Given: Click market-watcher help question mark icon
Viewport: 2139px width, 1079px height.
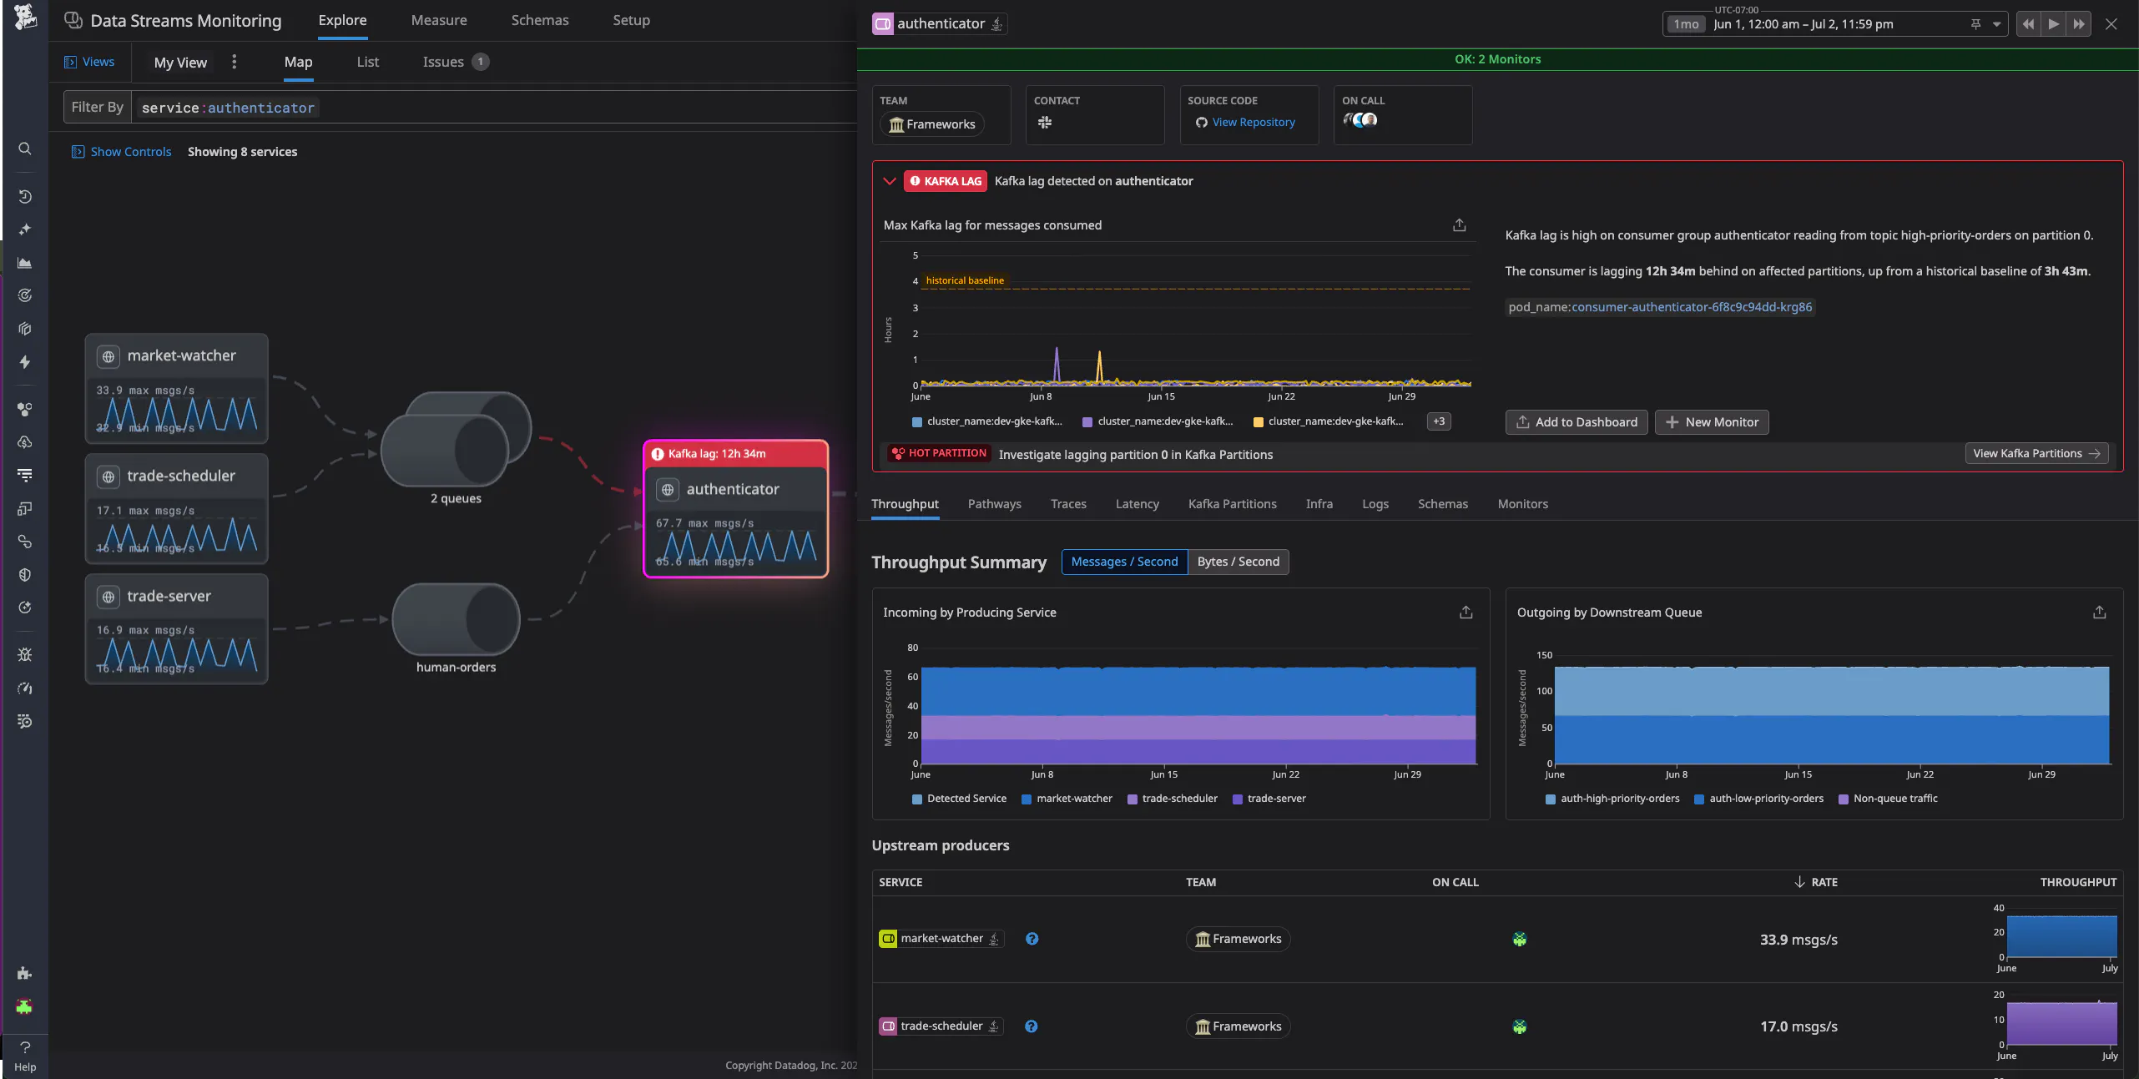Looking at the screenshot, I should pyautogui.click(x=1032, y=939).
